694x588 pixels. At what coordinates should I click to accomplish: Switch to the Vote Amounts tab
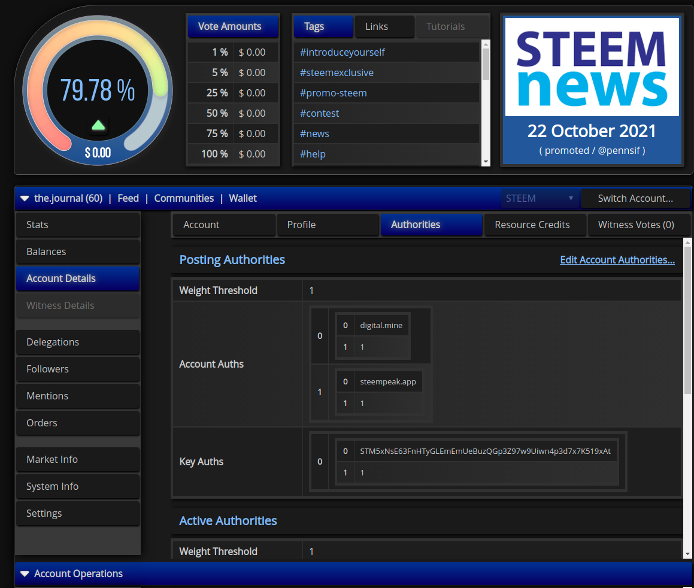point(233,26)
